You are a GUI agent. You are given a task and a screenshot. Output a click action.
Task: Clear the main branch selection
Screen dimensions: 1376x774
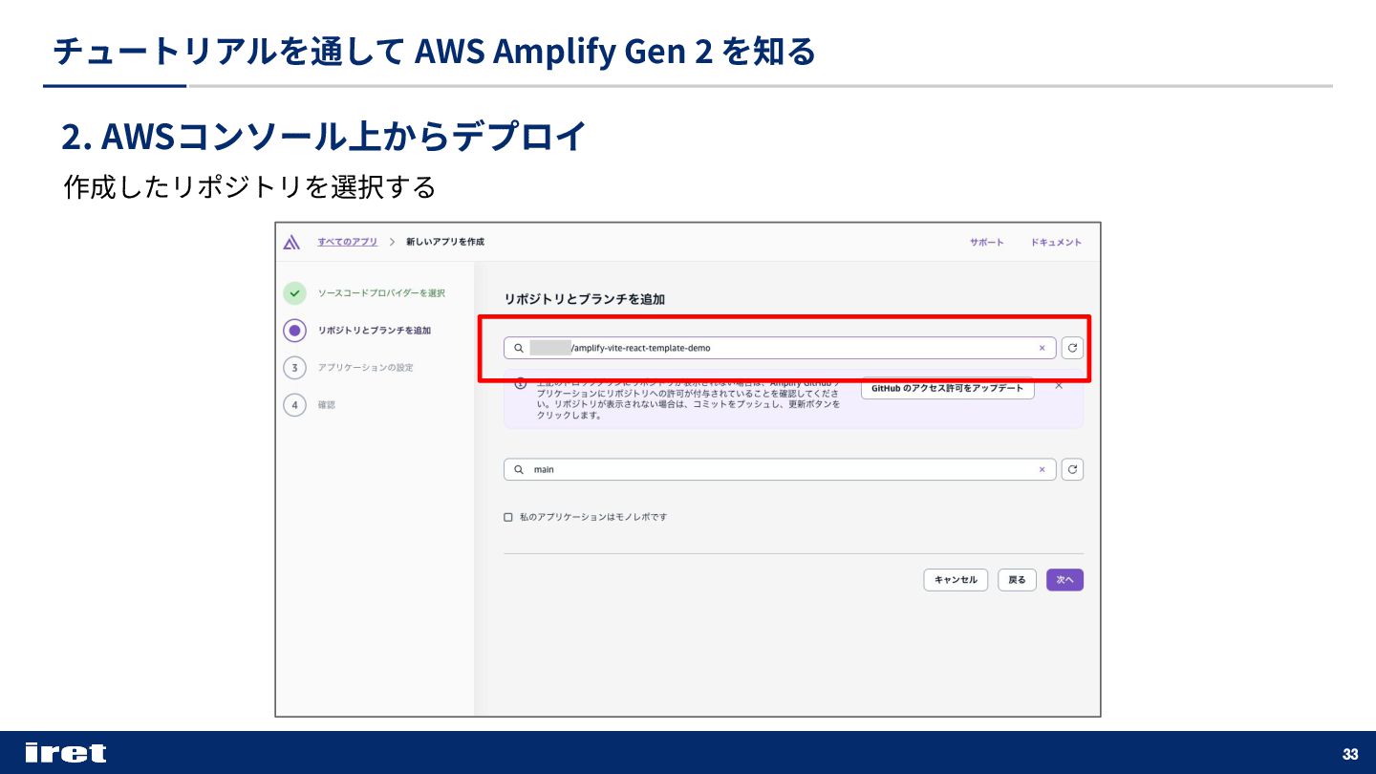1042,469
